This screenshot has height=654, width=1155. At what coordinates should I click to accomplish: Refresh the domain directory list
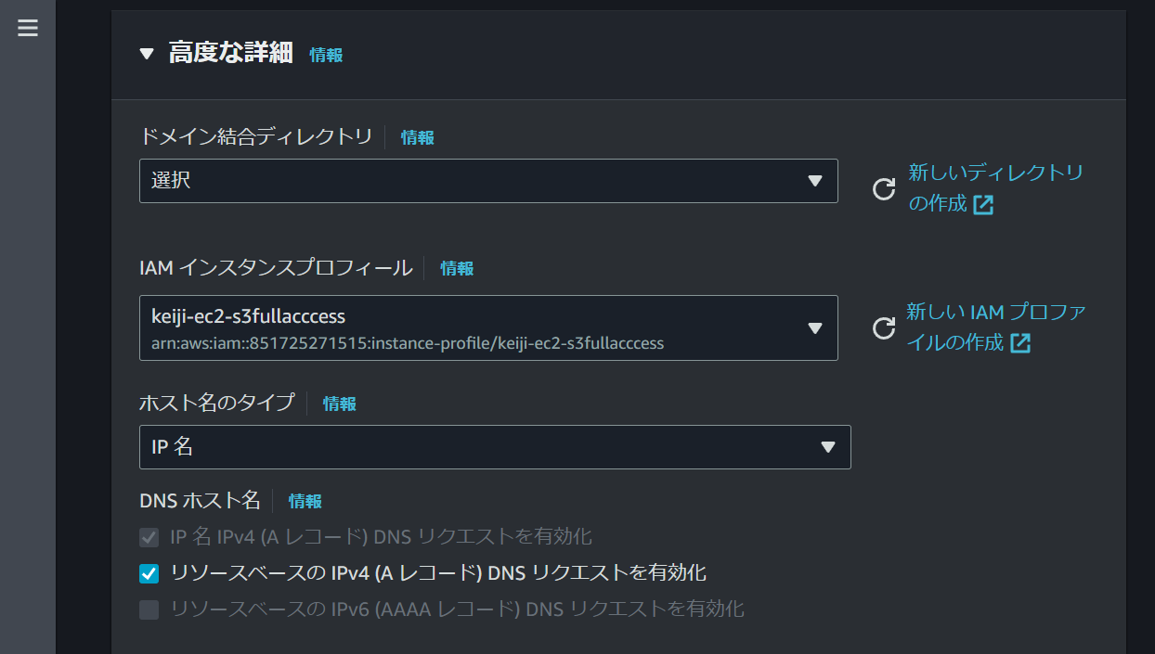[884, 189]
